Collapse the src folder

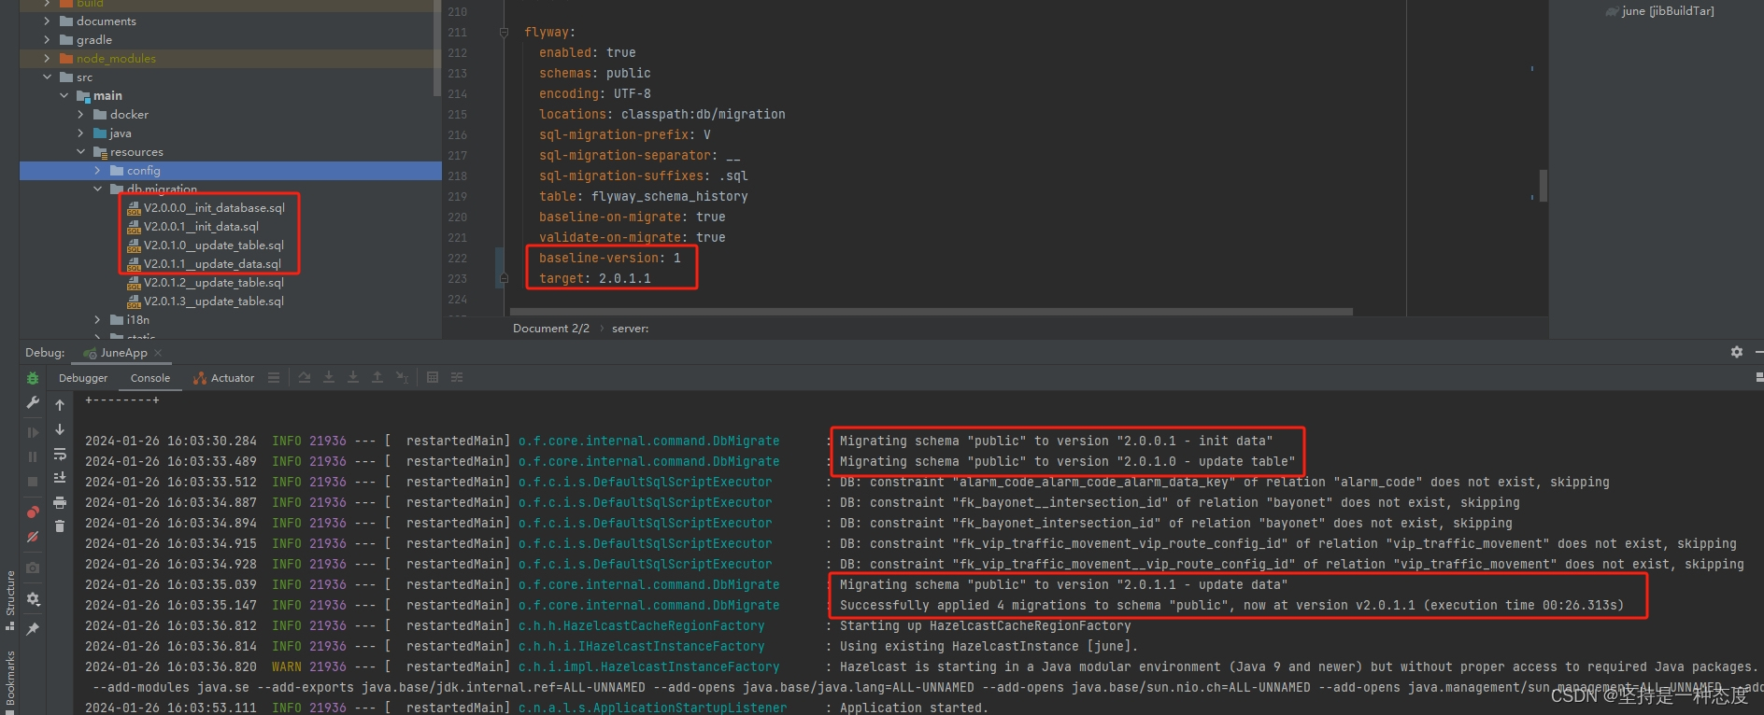47,77
